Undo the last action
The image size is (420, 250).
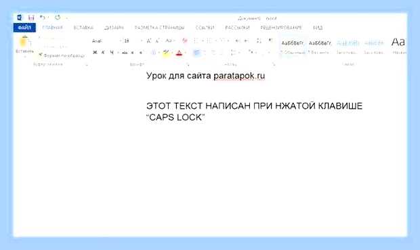(x=42, y=18)
